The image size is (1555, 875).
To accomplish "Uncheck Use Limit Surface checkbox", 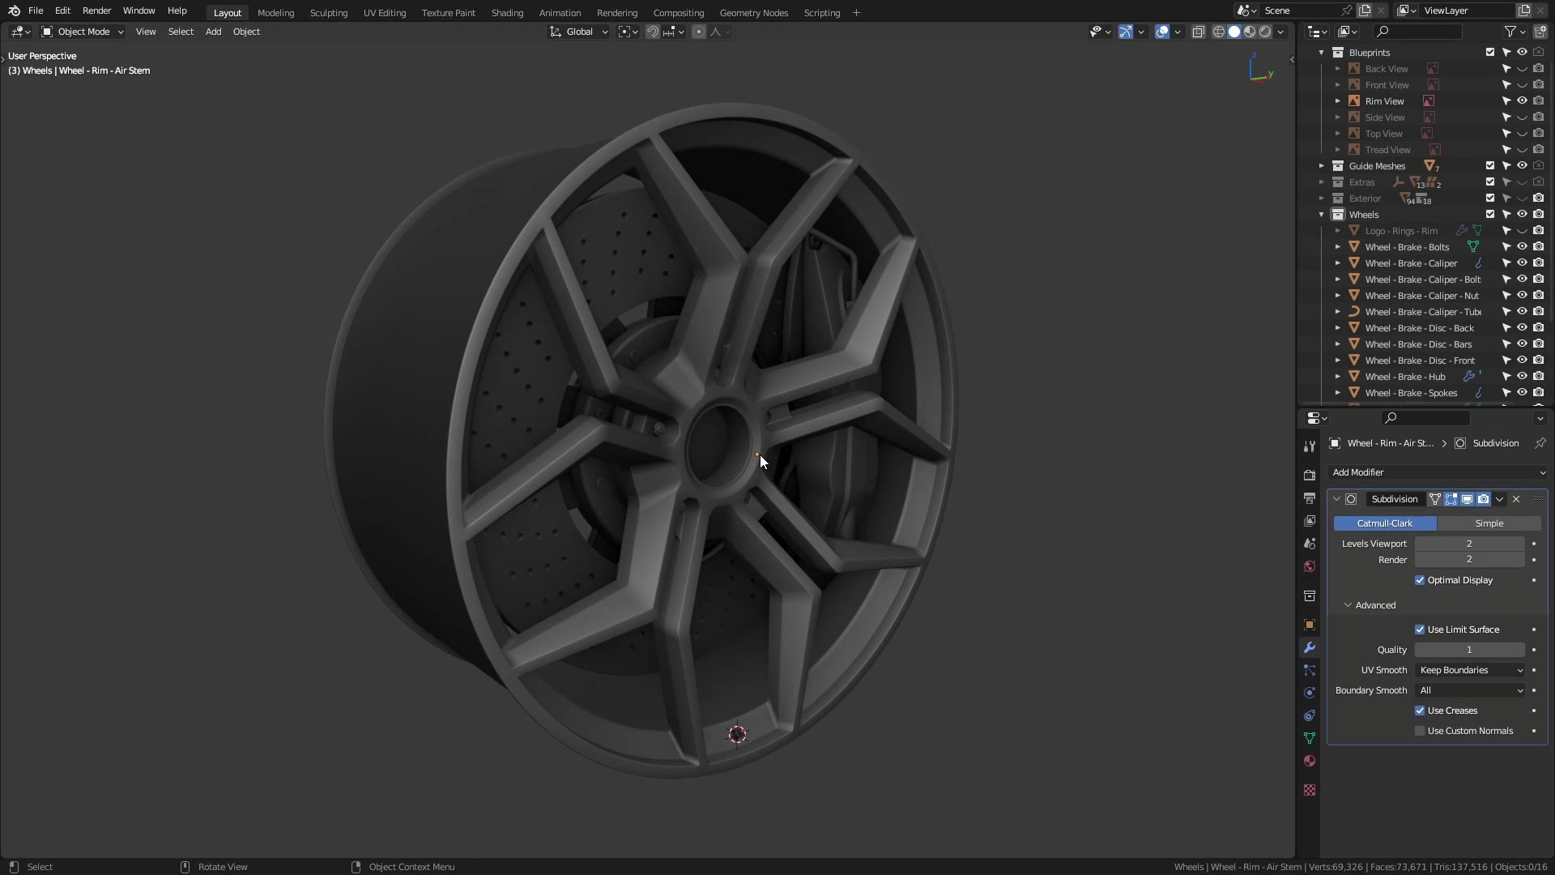I will tap(1420, 630).
